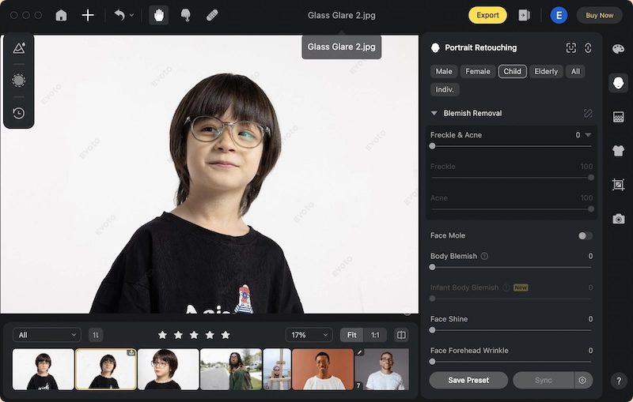Add new images with plus icon
This screenshot has height=402, width=633.
[88, 15]
